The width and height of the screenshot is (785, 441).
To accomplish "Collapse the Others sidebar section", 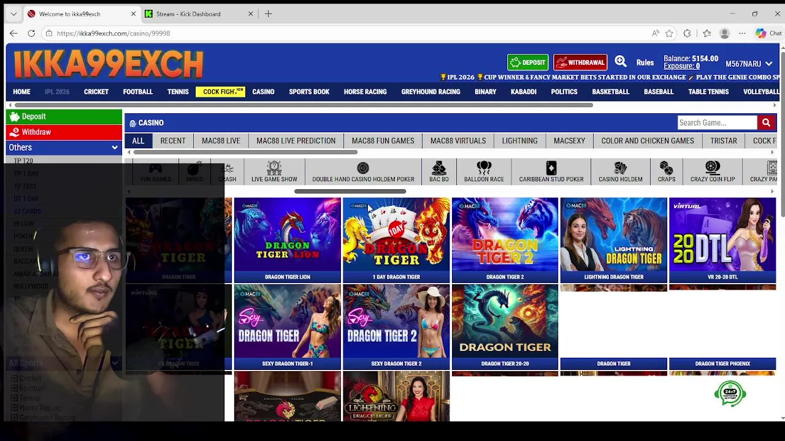I will coord(64,148).
